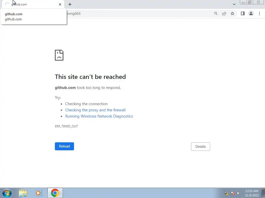This screenshot has width=265, height=198.
Task: Click the Show desktop strip
Action: (263, 193)
